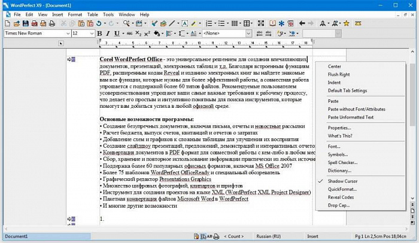Viewport: 419px width, 243px height.
Task: Run the spell checker checkmark icon
Action: (154, 23)
